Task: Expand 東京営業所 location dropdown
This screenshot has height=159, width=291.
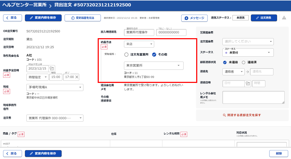Action: pyautogui.click(x=154, y=66)
